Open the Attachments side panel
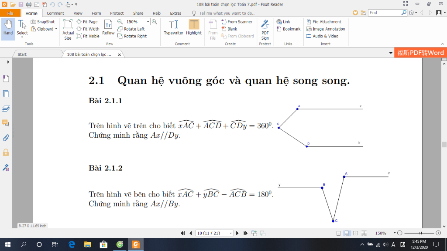The height and width of the screenshot is (251, 447). click(6, 138)
